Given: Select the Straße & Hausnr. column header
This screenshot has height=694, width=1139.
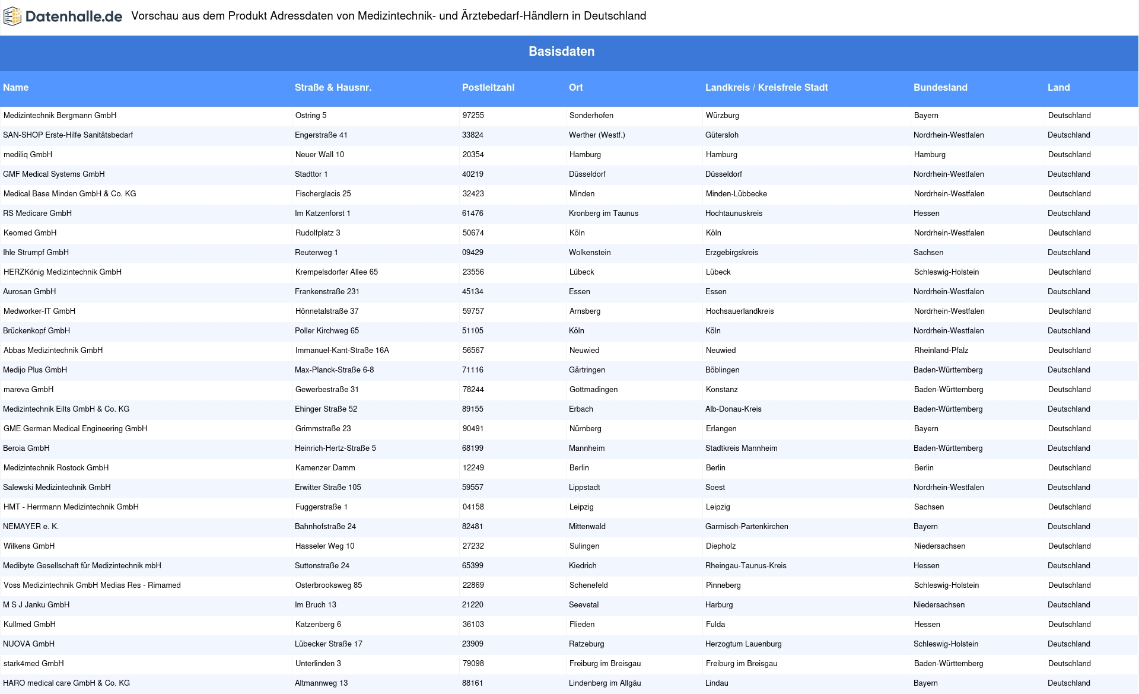Looking at the screenshot, I should pos(333,88).
